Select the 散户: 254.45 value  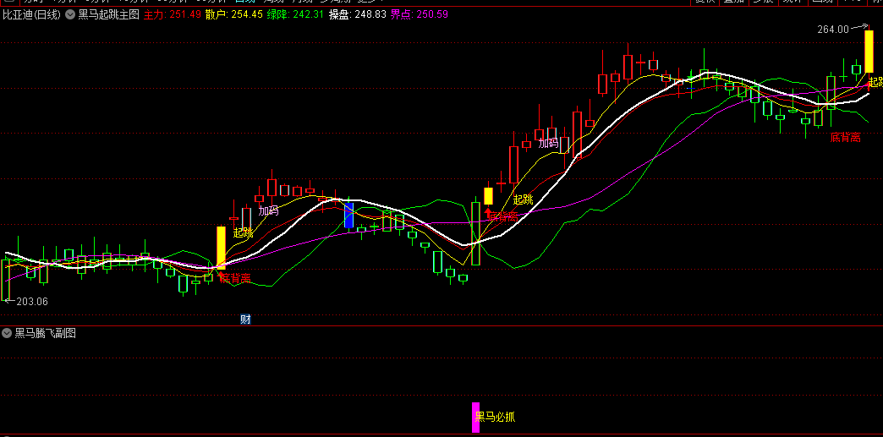[233, 14]
